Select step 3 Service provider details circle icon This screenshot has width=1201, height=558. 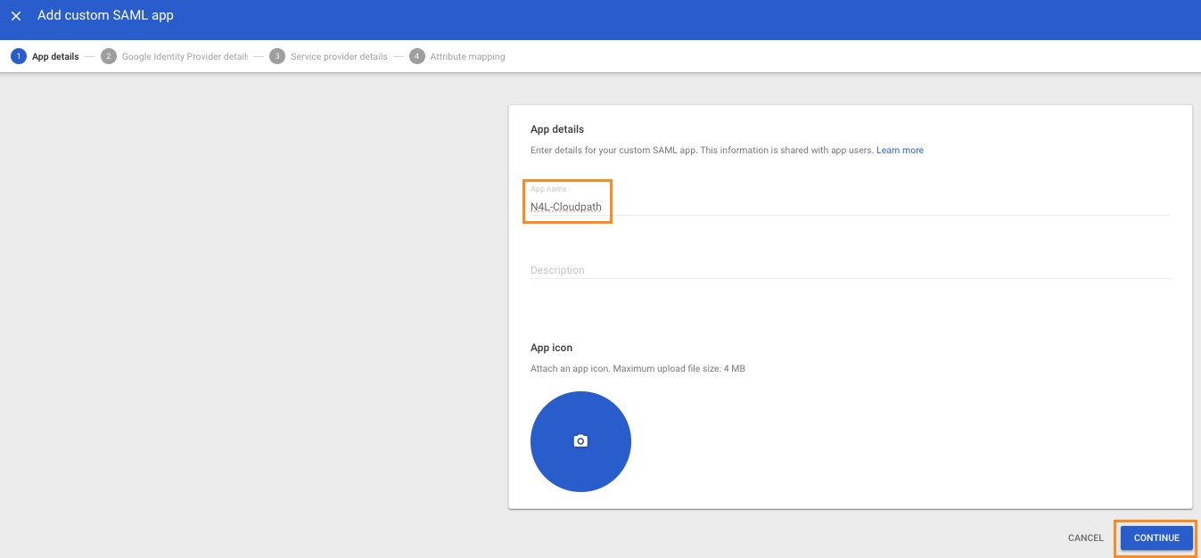[x=276, y=56]
